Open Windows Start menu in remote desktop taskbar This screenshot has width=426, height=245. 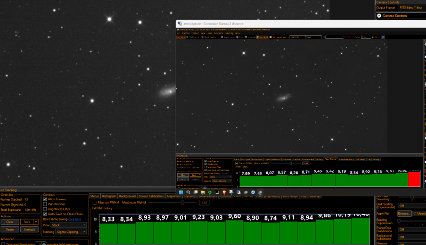pyautogui.click(x=181, y=192)
